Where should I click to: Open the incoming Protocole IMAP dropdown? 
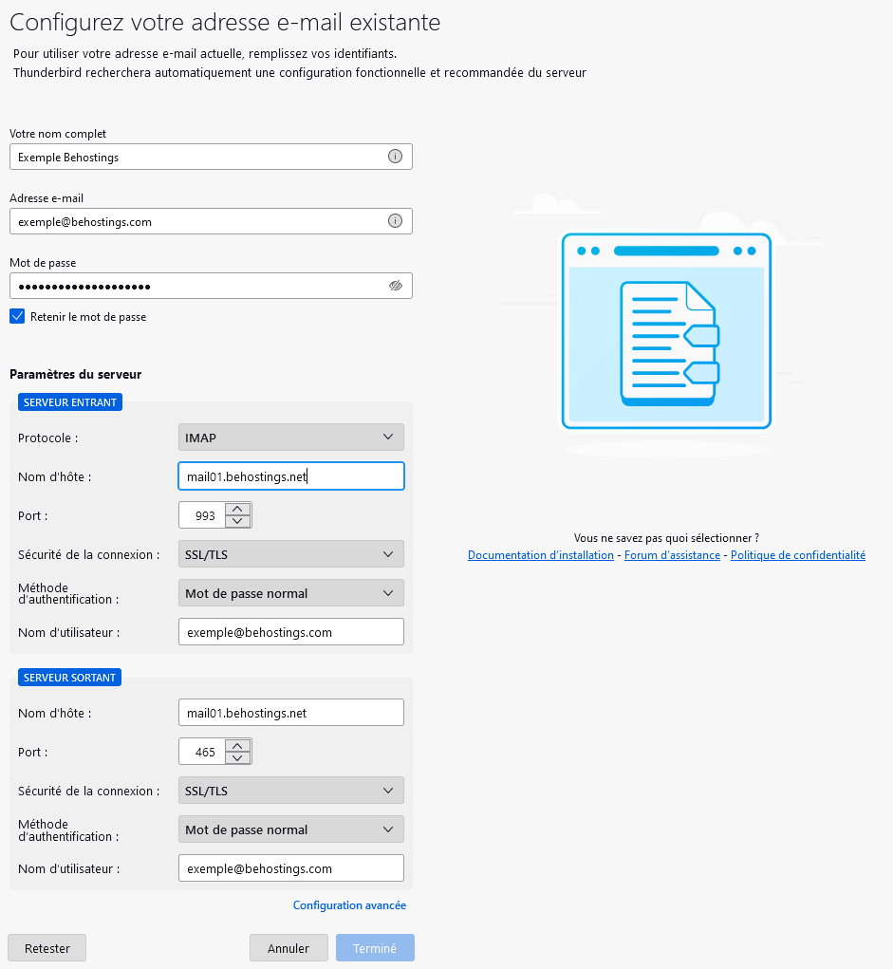pyautogui.click(x=291, y=438)
